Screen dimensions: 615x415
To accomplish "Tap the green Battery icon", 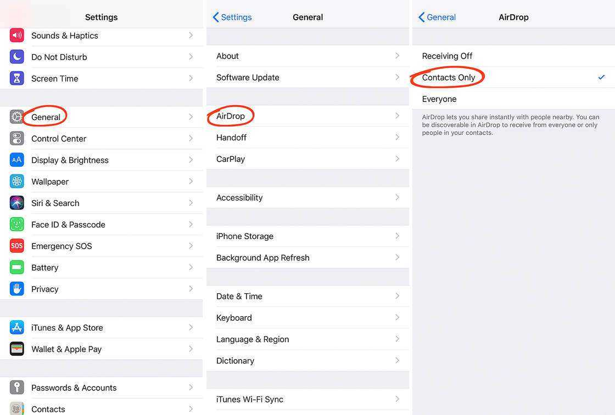I will (x=17, y=268).
